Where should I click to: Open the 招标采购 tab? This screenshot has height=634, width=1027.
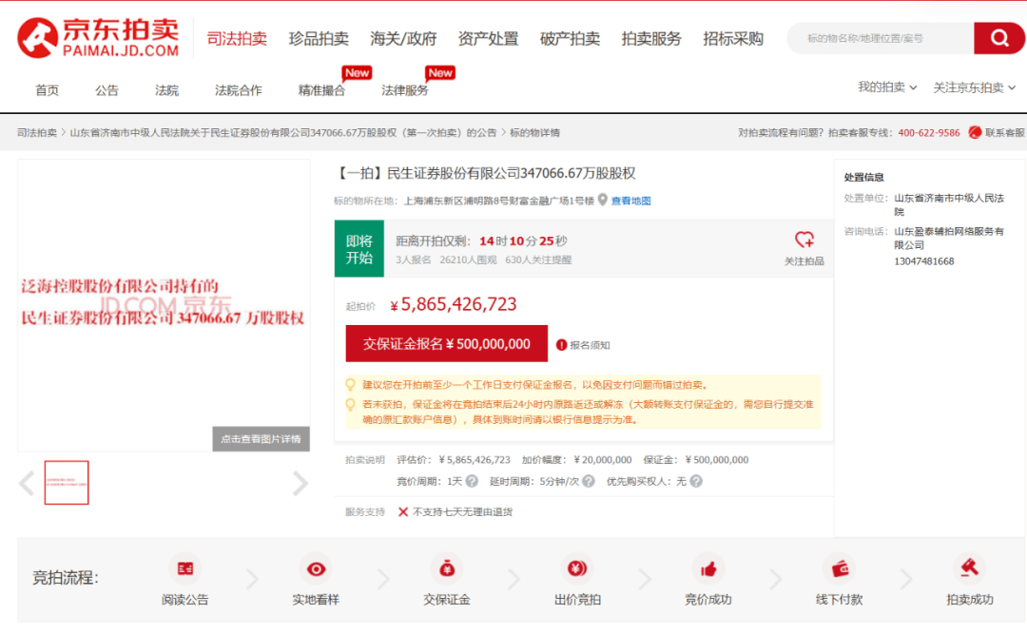pos(733,39)
